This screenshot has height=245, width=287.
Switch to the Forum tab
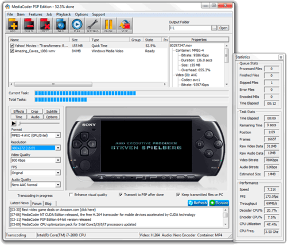coord(37,204)
